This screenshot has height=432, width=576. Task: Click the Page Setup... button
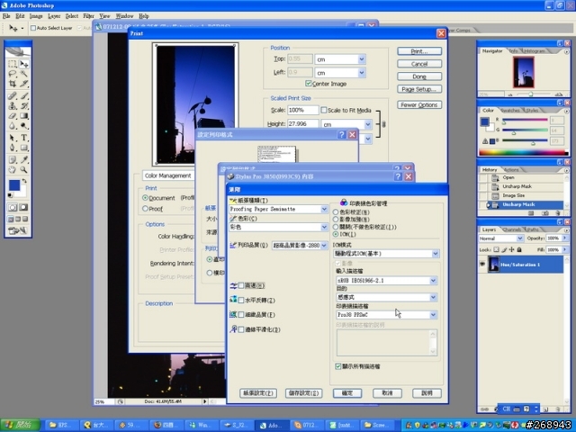[x=419, y=89]
